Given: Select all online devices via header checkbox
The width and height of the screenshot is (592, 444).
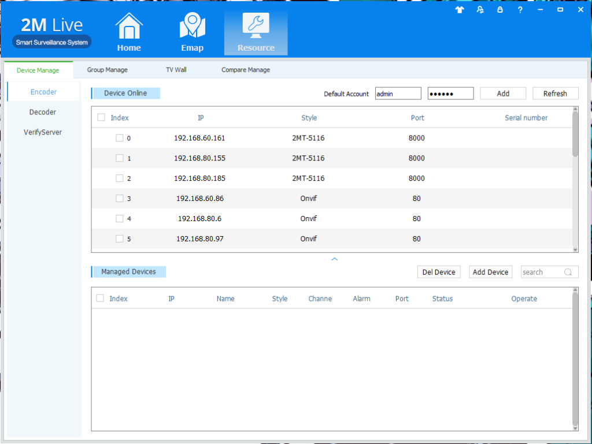Looking at the screenshot, I should click(x=101, y=118).
